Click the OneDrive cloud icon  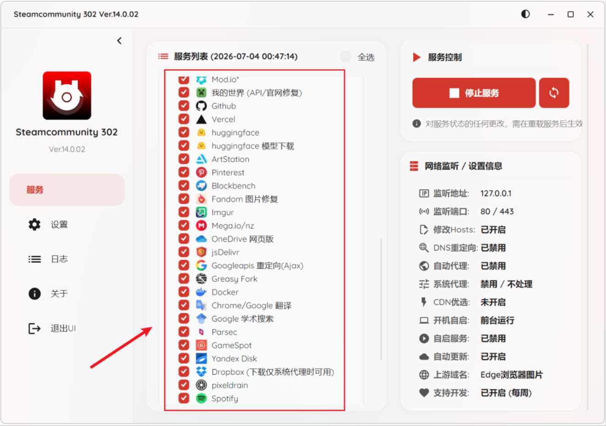click(x=201, y=239)
